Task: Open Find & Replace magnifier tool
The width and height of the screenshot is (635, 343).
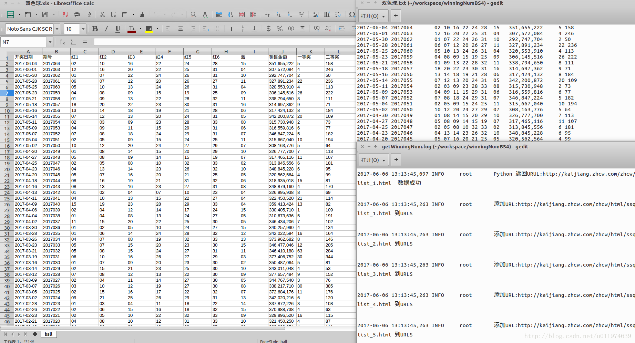Action: point(194,14)
